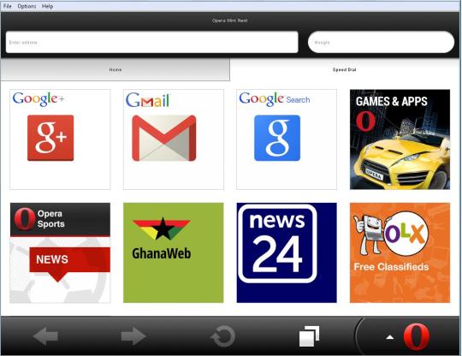The height and width of the screenshot is (356, 462).
Task: Open the Opera Sports News tile
Action: tap(60, 252)
